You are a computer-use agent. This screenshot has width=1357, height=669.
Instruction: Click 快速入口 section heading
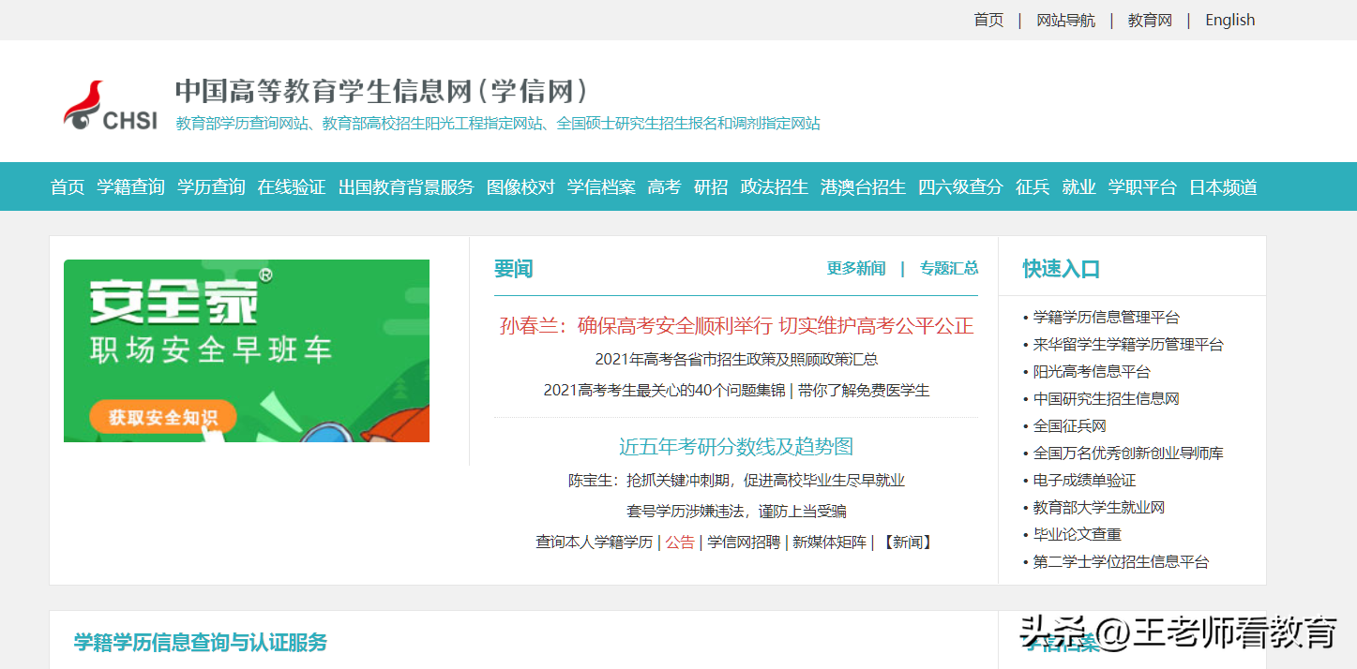click(1061, 270)
